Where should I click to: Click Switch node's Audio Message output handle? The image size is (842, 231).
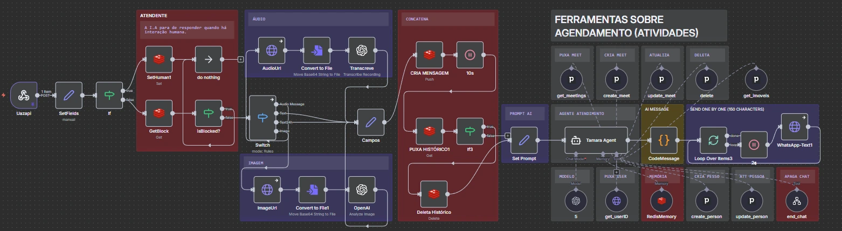277,104
